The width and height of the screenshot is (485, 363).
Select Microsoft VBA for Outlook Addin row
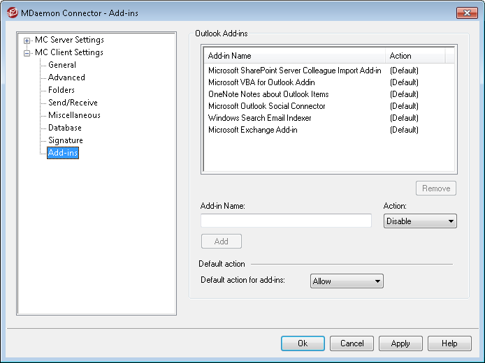[261, 82]
